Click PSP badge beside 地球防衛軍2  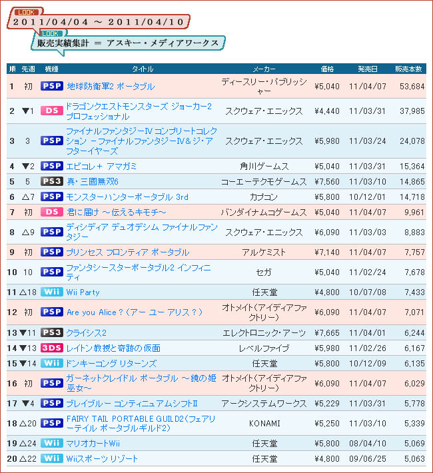[52, 86]
